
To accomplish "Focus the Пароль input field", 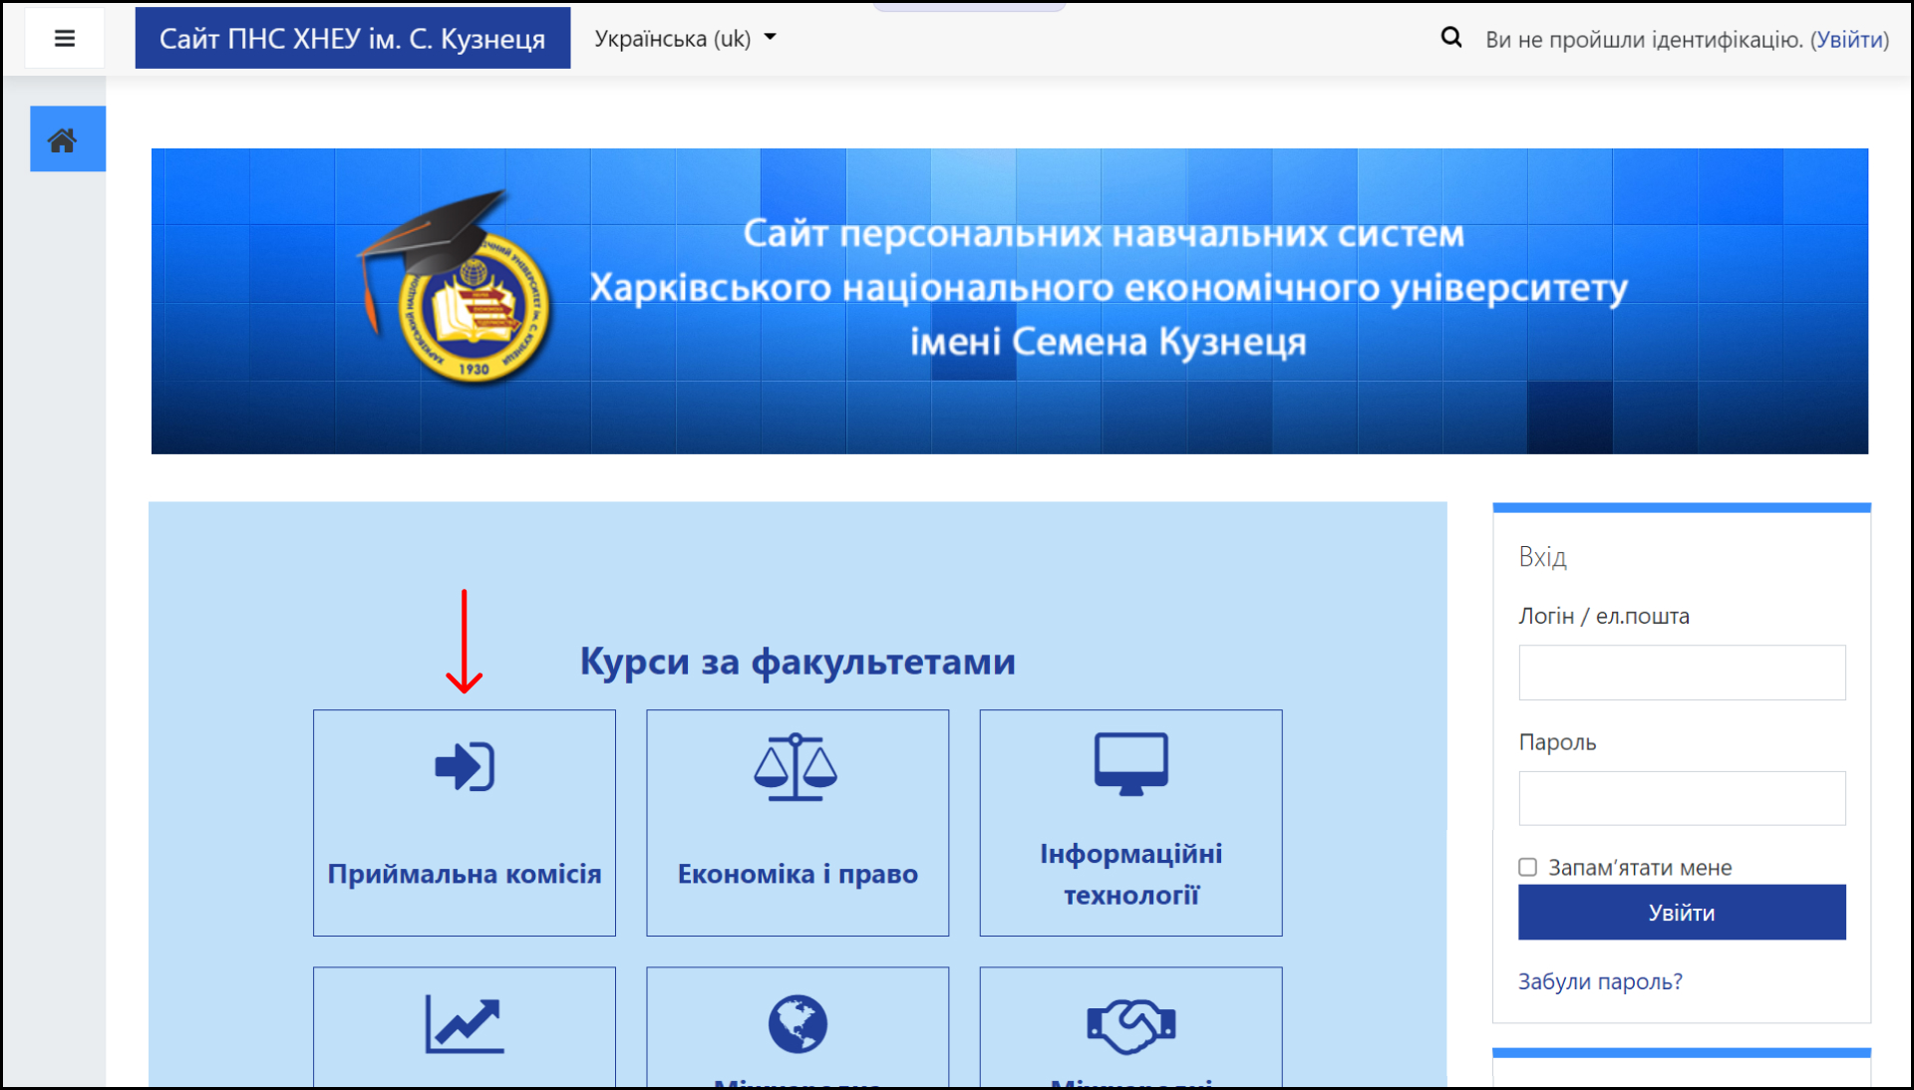I will click(x=1682, y=798).
